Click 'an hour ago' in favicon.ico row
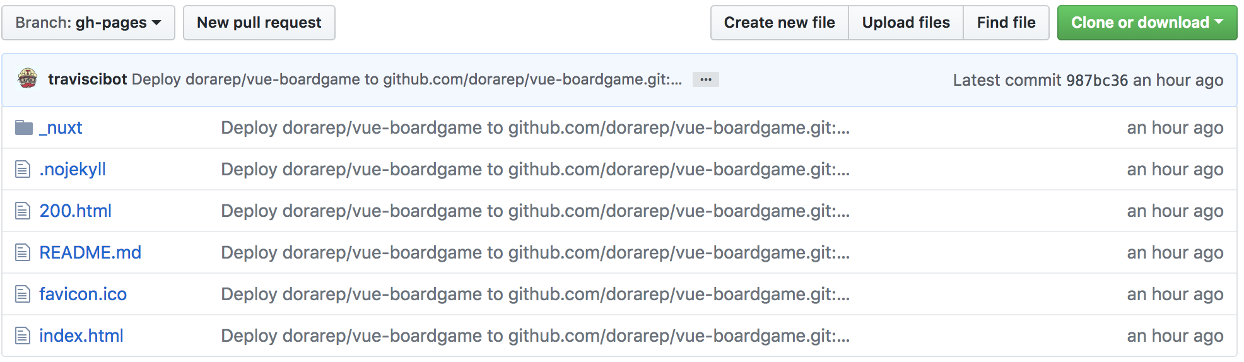This screenshot has width=1244, height=362. (x=1175, y=294)
